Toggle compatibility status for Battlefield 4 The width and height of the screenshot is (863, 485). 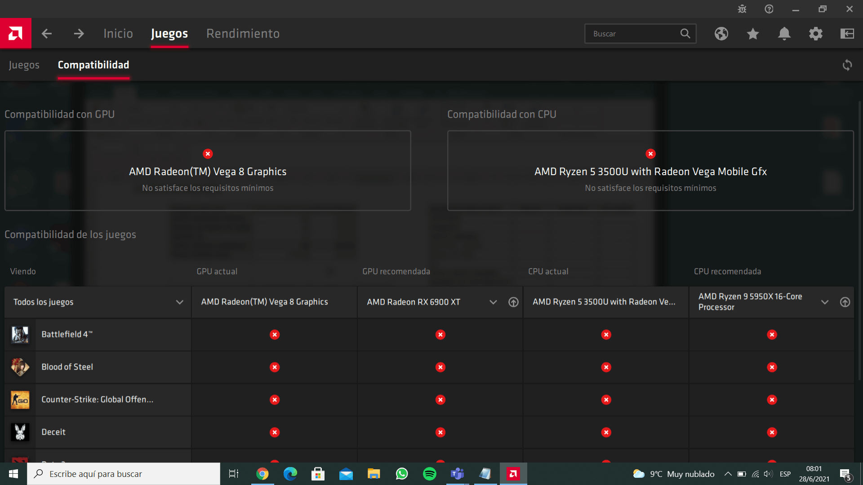pos(275,335)
